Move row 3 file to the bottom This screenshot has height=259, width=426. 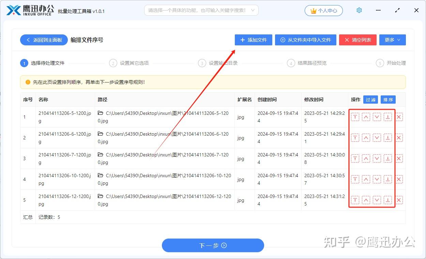(x=388, y=158)
